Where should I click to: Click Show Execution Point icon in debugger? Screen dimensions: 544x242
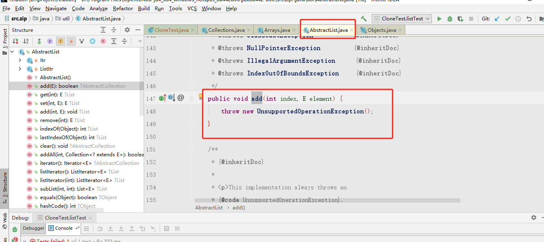pyautogui.click(x=87, y=229)
